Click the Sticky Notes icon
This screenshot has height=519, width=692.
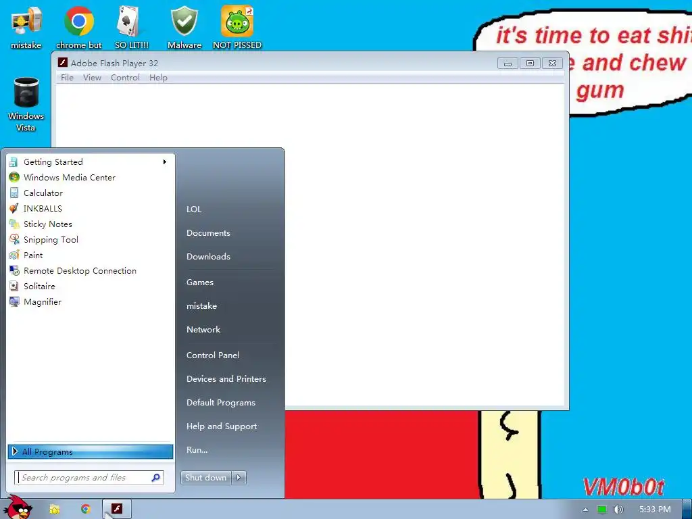click(x=14, y=224)
